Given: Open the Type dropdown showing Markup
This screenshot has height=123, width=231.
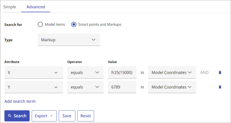Looking at the screenshot, I should [x=69, y=40].
